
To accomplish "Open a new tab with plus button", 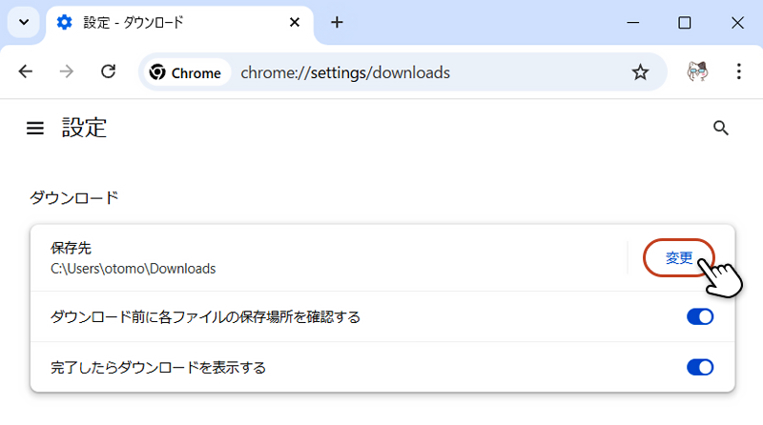I will tap(337, 22).
